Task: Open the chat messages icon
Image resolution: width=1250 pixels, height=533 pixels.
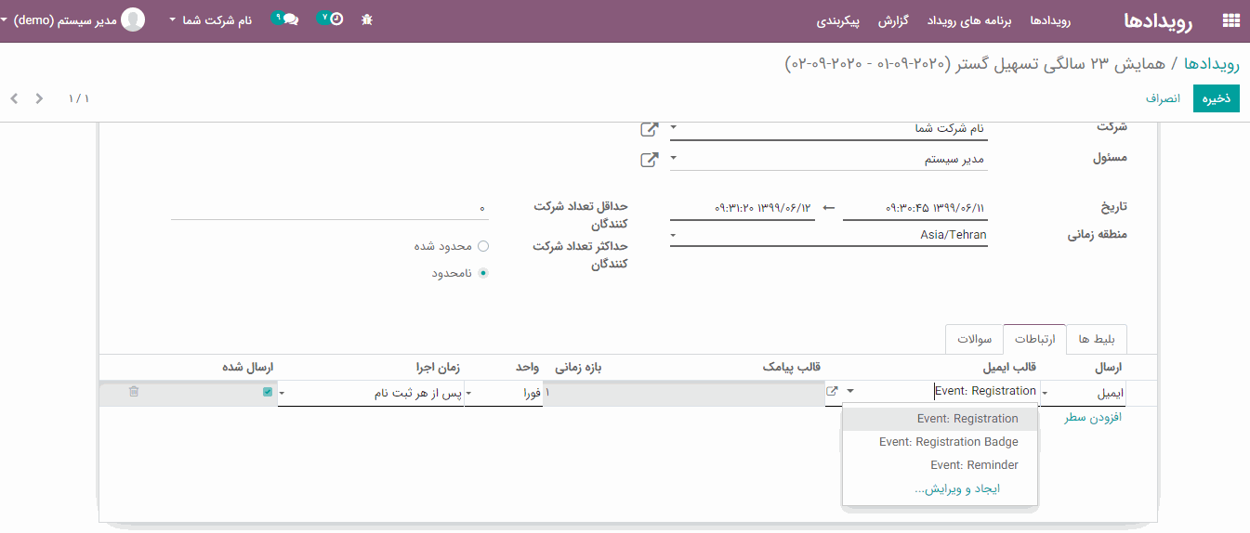Action: pyautogui.click(x=286, y=19)
